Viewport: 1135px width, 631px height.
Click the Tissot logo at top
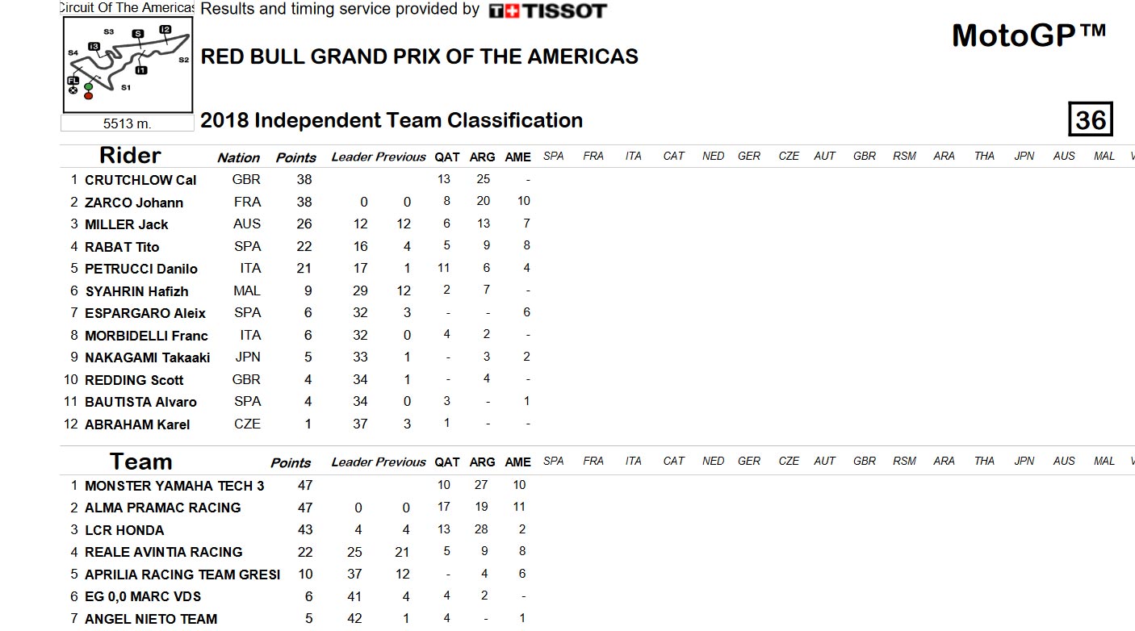tap(548, 10)
